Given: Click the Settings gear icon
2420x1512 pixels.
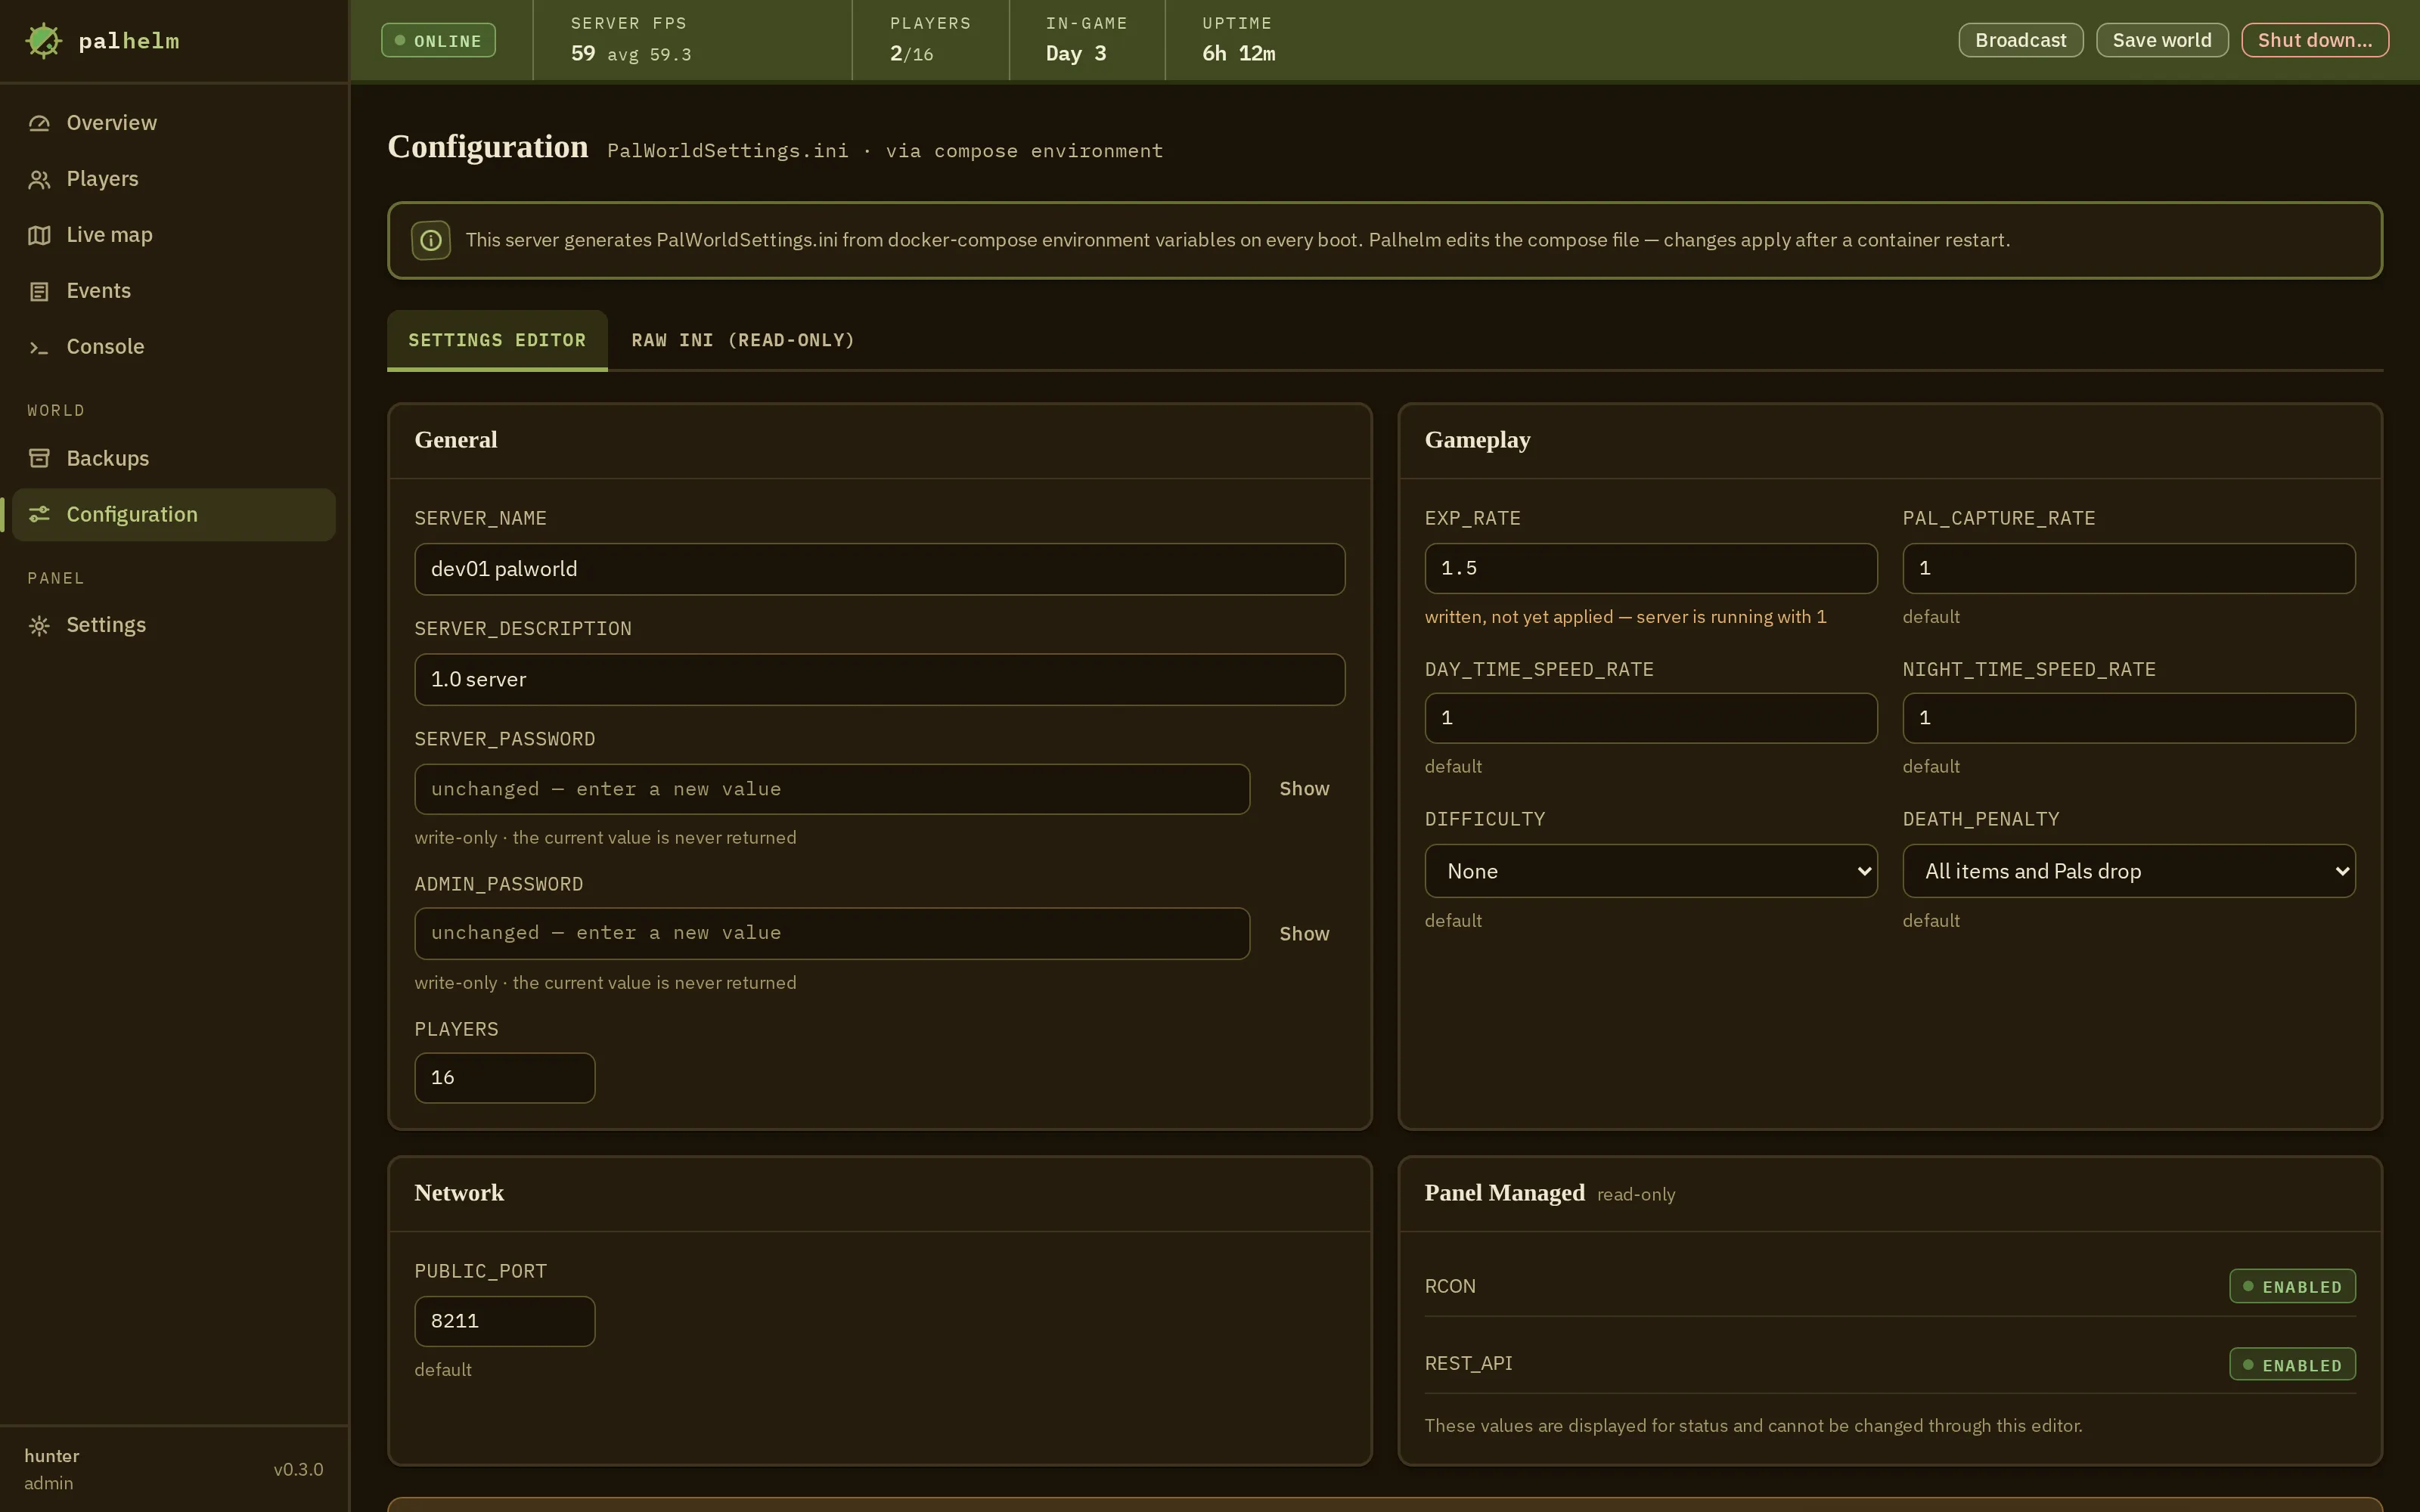Looking at the screenshot, I should [39, 625].
